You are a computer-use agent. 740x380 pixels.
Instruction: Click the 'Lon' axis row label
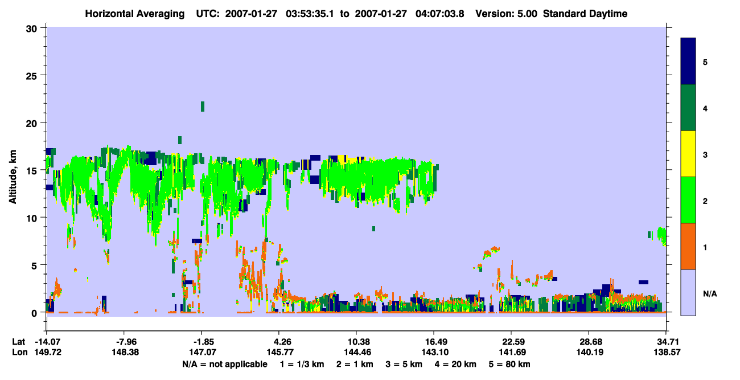click(x=19, y=353)
